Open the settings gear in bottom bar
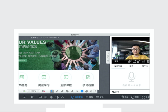168x112 pixels. pos(46,97)
